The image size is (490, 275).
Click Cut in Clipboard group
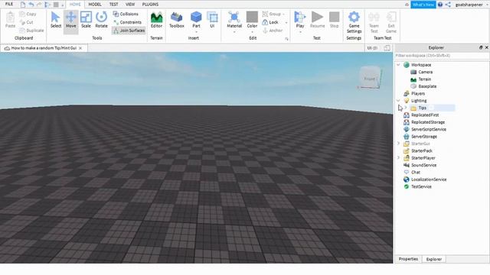[x=27, y=22]
